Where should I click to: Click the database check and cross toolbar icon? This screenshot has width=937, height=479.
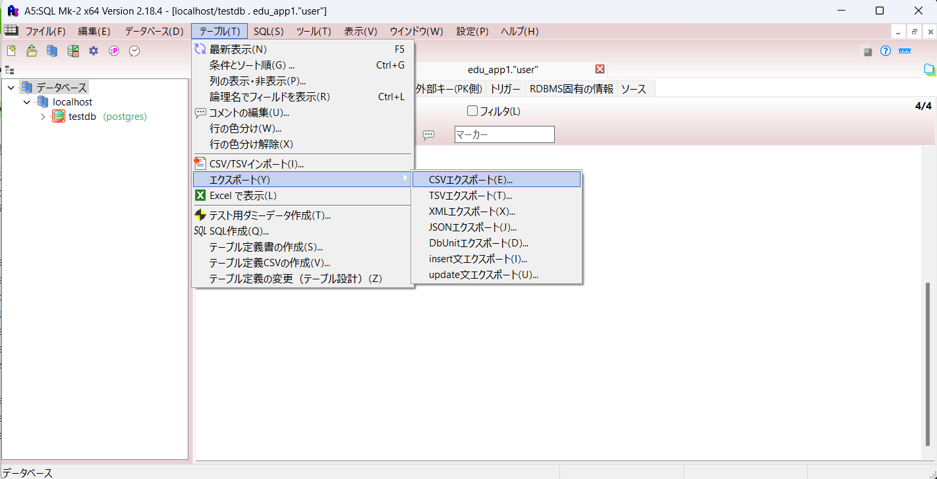click(x=73, y=51)
